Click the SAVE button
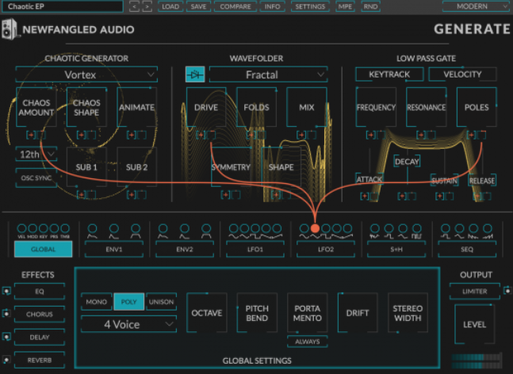 pos(198,6)
